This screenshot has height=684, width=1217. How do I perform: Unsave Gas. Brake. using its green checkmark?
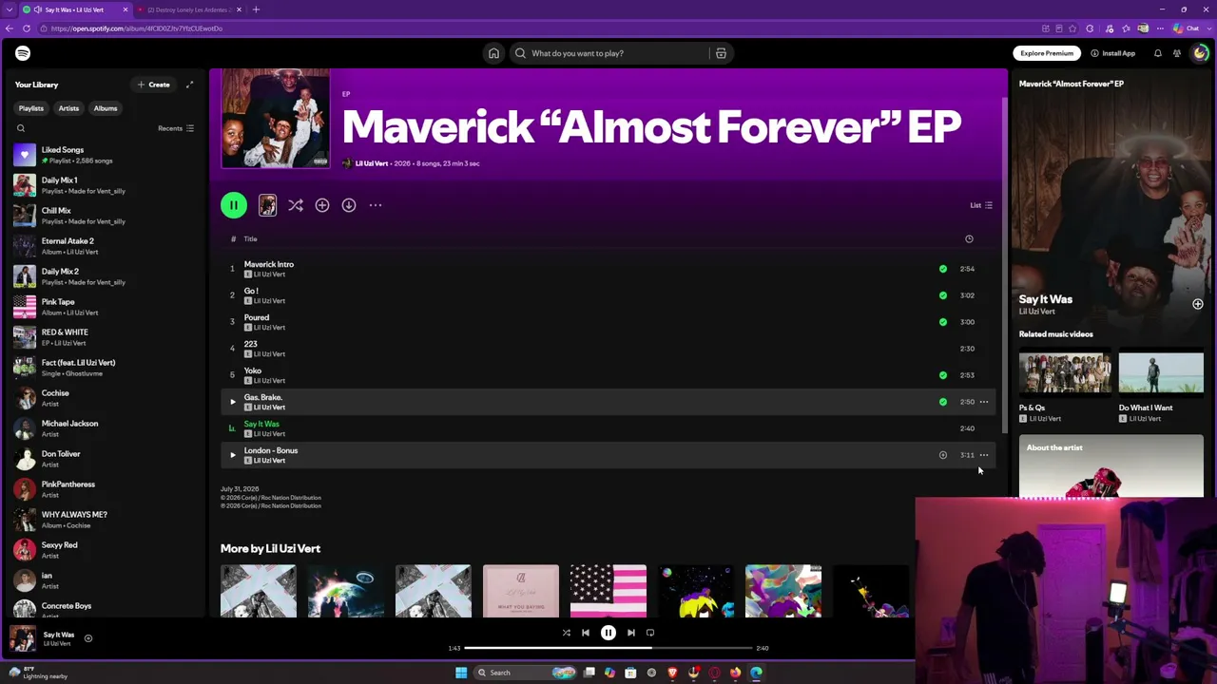tap(943, 402)
